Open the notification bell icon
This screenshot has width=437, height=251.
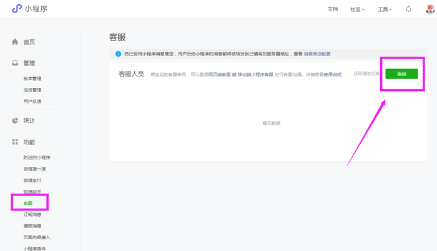click(x=408, y=9)
